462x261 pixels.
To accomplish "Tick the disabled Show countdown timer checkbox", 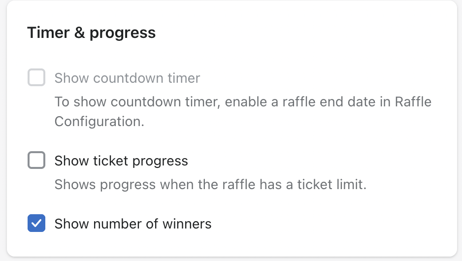I will [36, 77].
